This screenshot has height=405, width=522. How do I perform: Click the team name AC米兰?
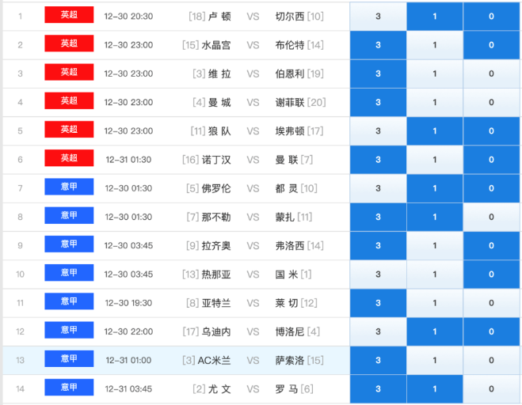(x=214, y=360)
